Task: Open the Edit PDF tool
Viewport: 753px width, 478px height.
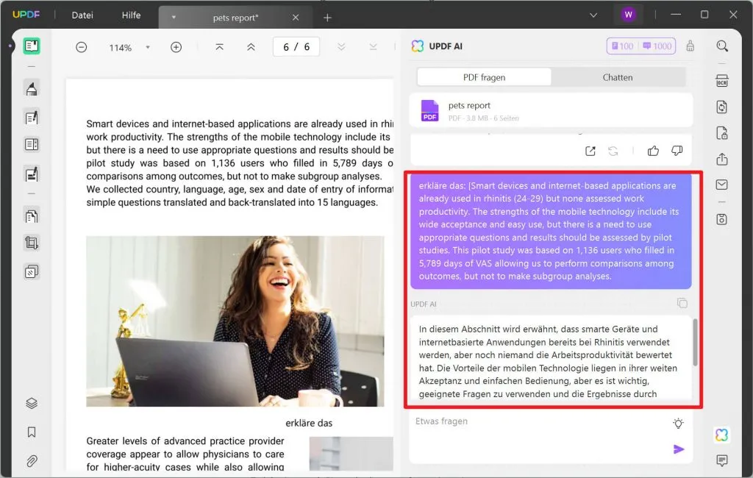Action: pos(32,118)
